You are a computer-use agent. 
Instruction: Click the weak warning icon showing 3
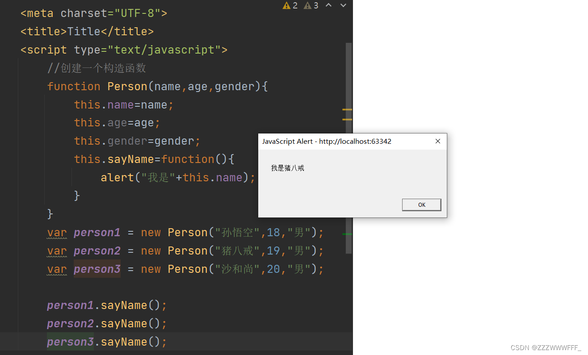pos(307,5)
